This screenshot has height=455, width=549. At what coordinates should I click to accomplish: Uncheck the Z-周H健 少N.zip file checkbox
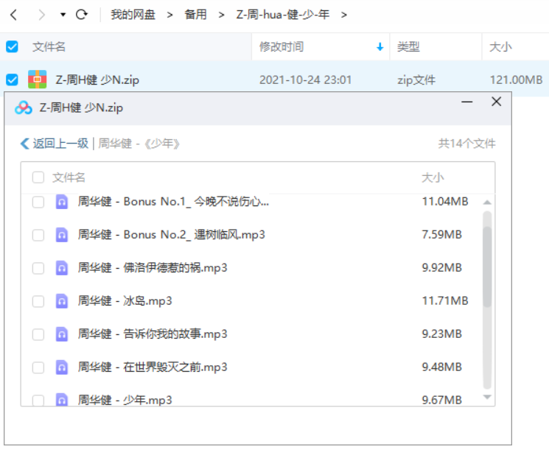[x=12, y=80]
